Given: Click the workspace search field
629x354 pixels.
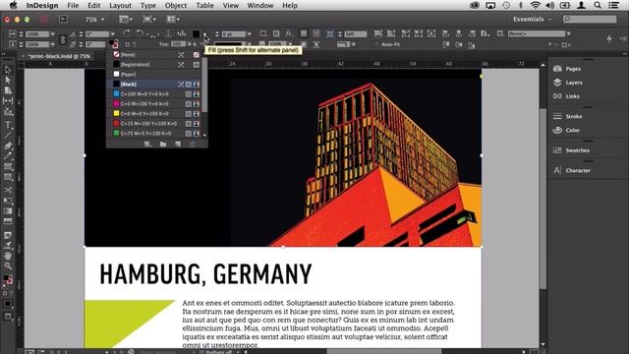Looking at the screenshot, I should click(590, 19).
